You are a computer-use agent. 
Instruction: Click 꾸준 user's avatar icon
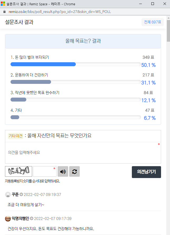click(x=8, y=195)
